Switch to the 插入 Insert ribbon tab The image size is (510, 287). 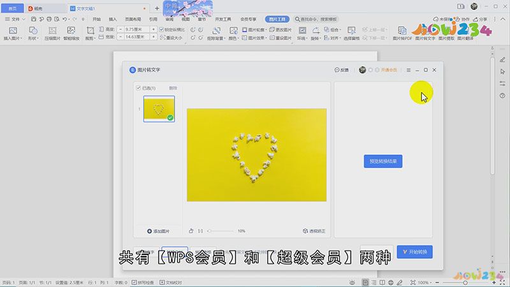point(113,19)
